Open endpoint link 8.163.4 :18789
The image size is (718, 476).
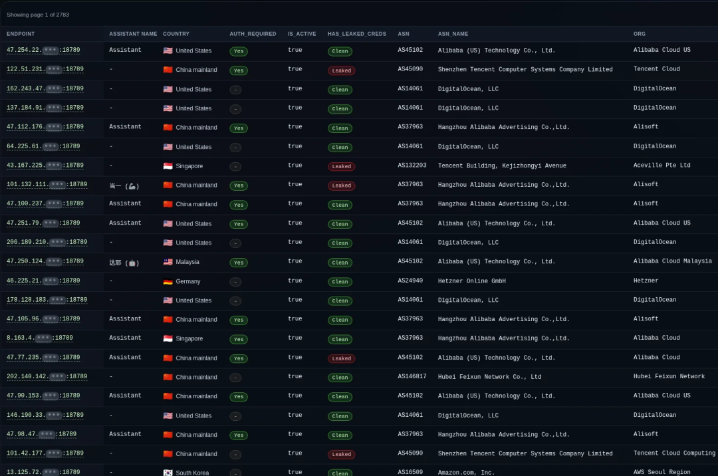pyautogui.click(x=40, y=338)
